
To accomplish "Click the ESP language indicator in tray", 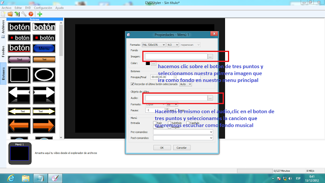I will tap(298, 178).
